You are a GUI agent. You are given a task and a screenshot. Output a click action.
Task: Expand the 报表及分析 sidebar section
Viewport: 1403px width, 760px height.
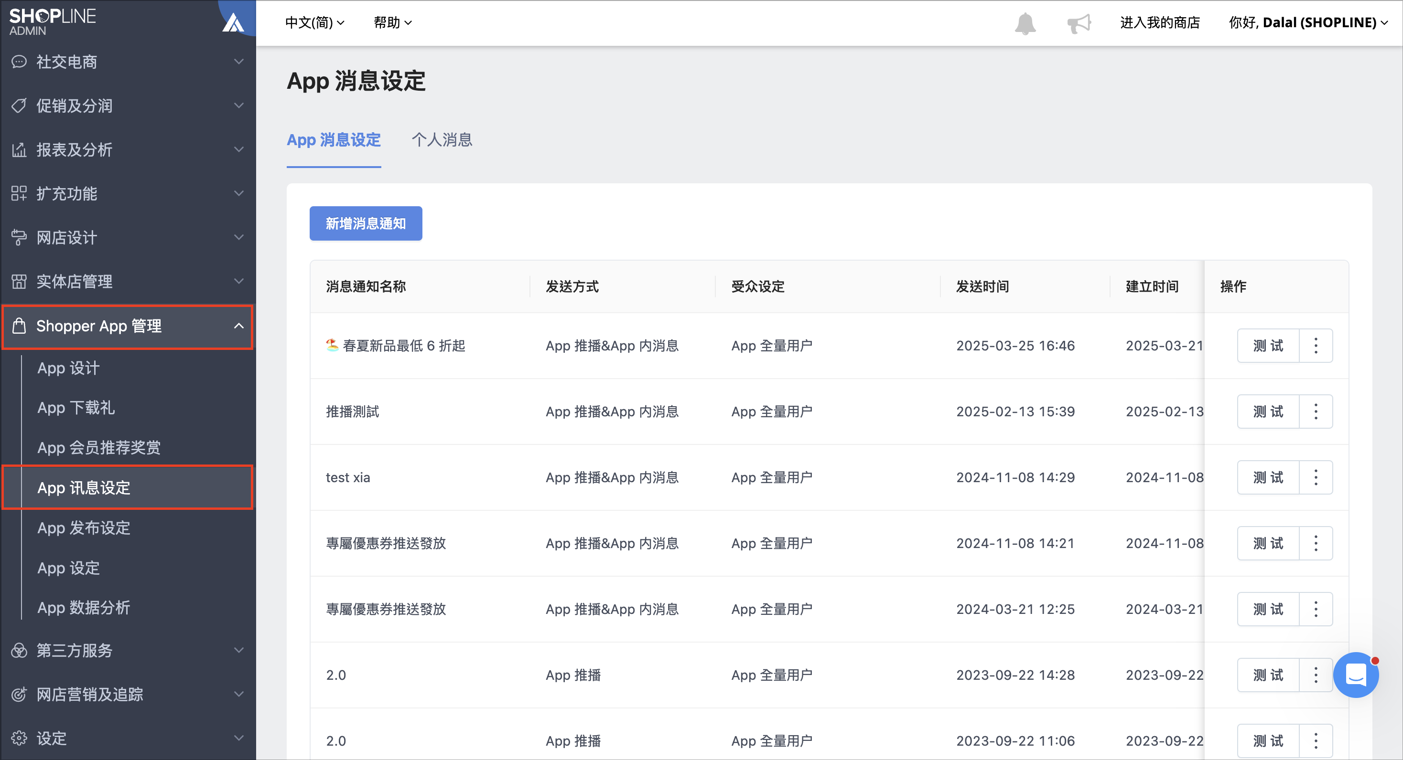coord(238,149)
